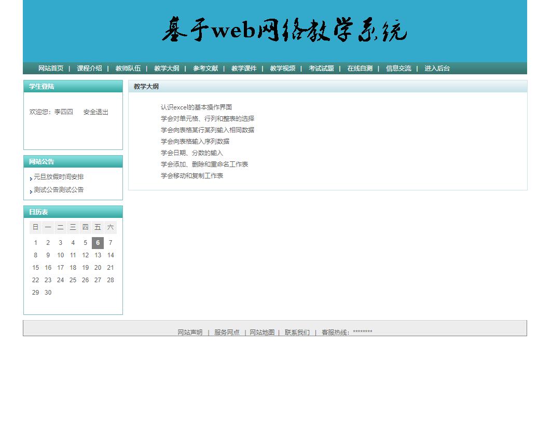Open announcement 元旦放假时间安排
Screen dimensions: 551x427
pos(58,176)
